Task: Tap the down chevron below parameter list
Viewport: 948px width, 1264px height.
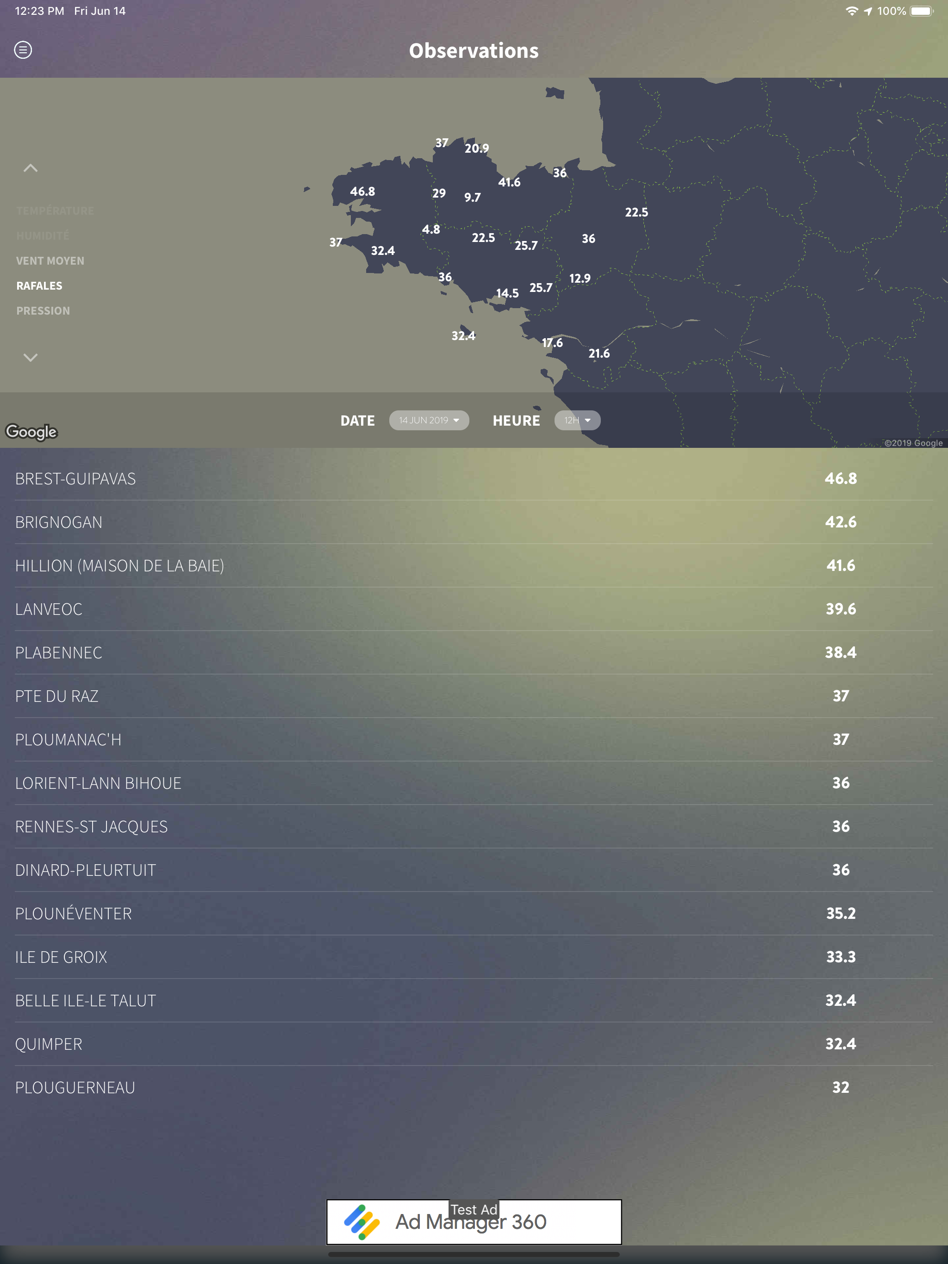Action: (x=30, y=358)
